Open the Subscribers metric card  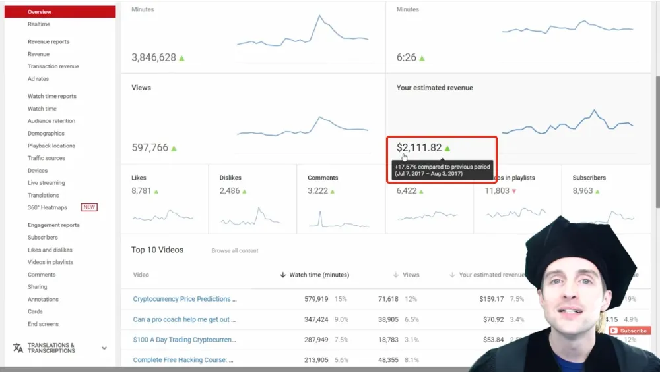(606, 199)
